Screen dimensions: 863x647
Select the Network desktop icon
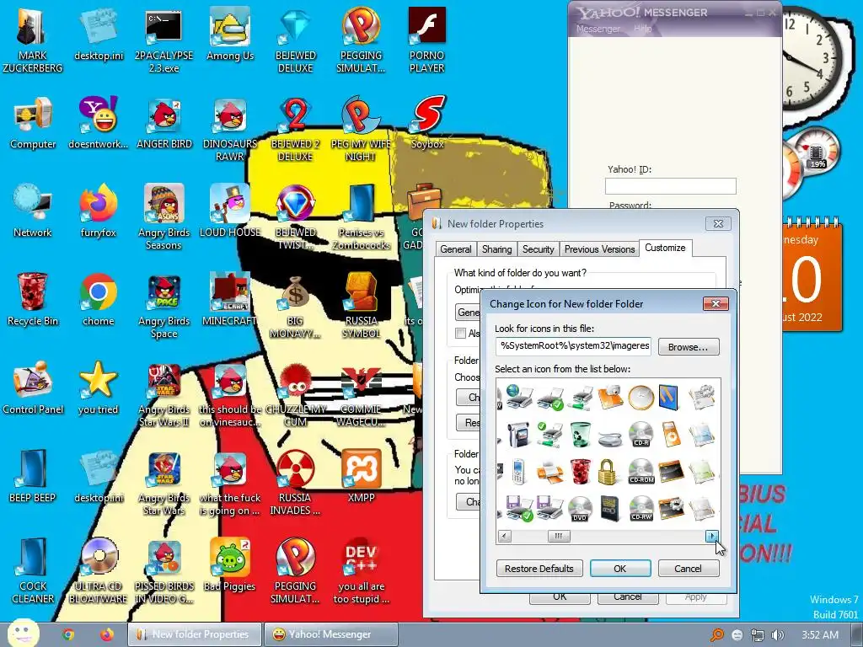pyautogui.click(x=33, y=211)
